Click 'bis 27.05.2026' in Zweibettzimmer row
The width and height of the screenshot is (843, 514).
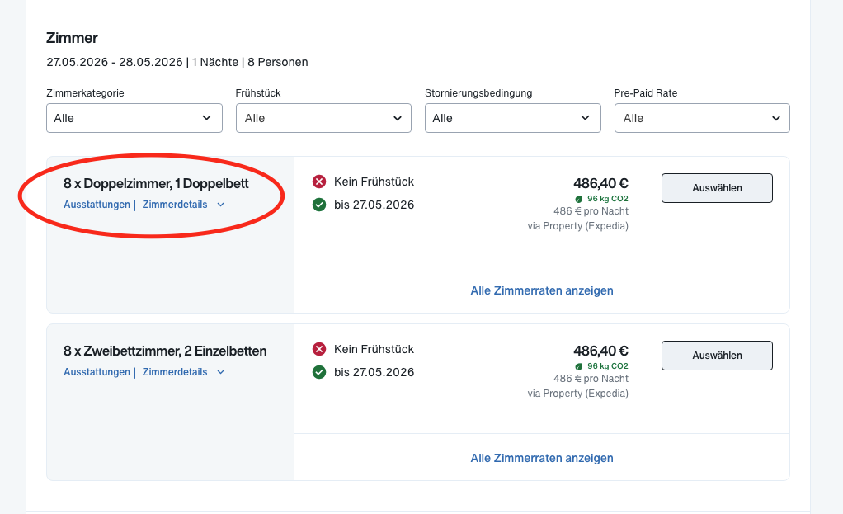point(374,372)
